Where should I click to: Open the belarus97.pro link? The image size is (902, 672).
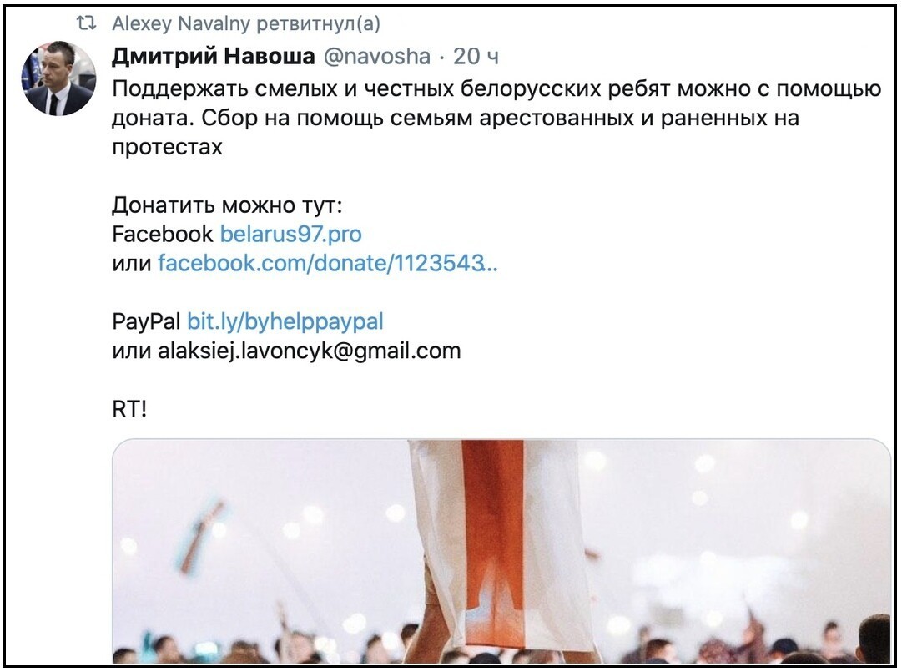(291, 235)
